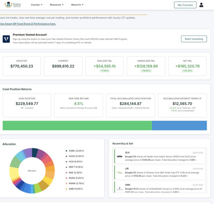Select the MSFT legend entry

click(x=74, y=167)
